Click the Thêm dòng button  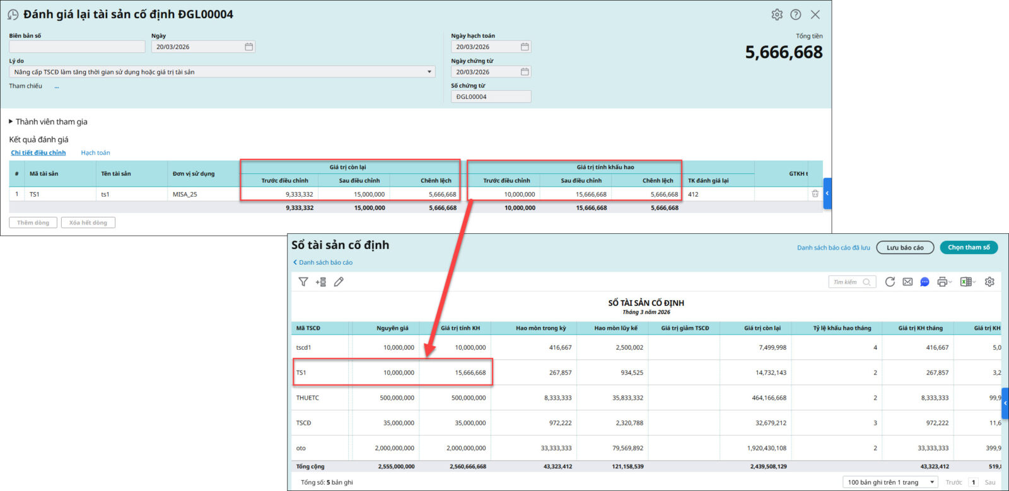33,222
